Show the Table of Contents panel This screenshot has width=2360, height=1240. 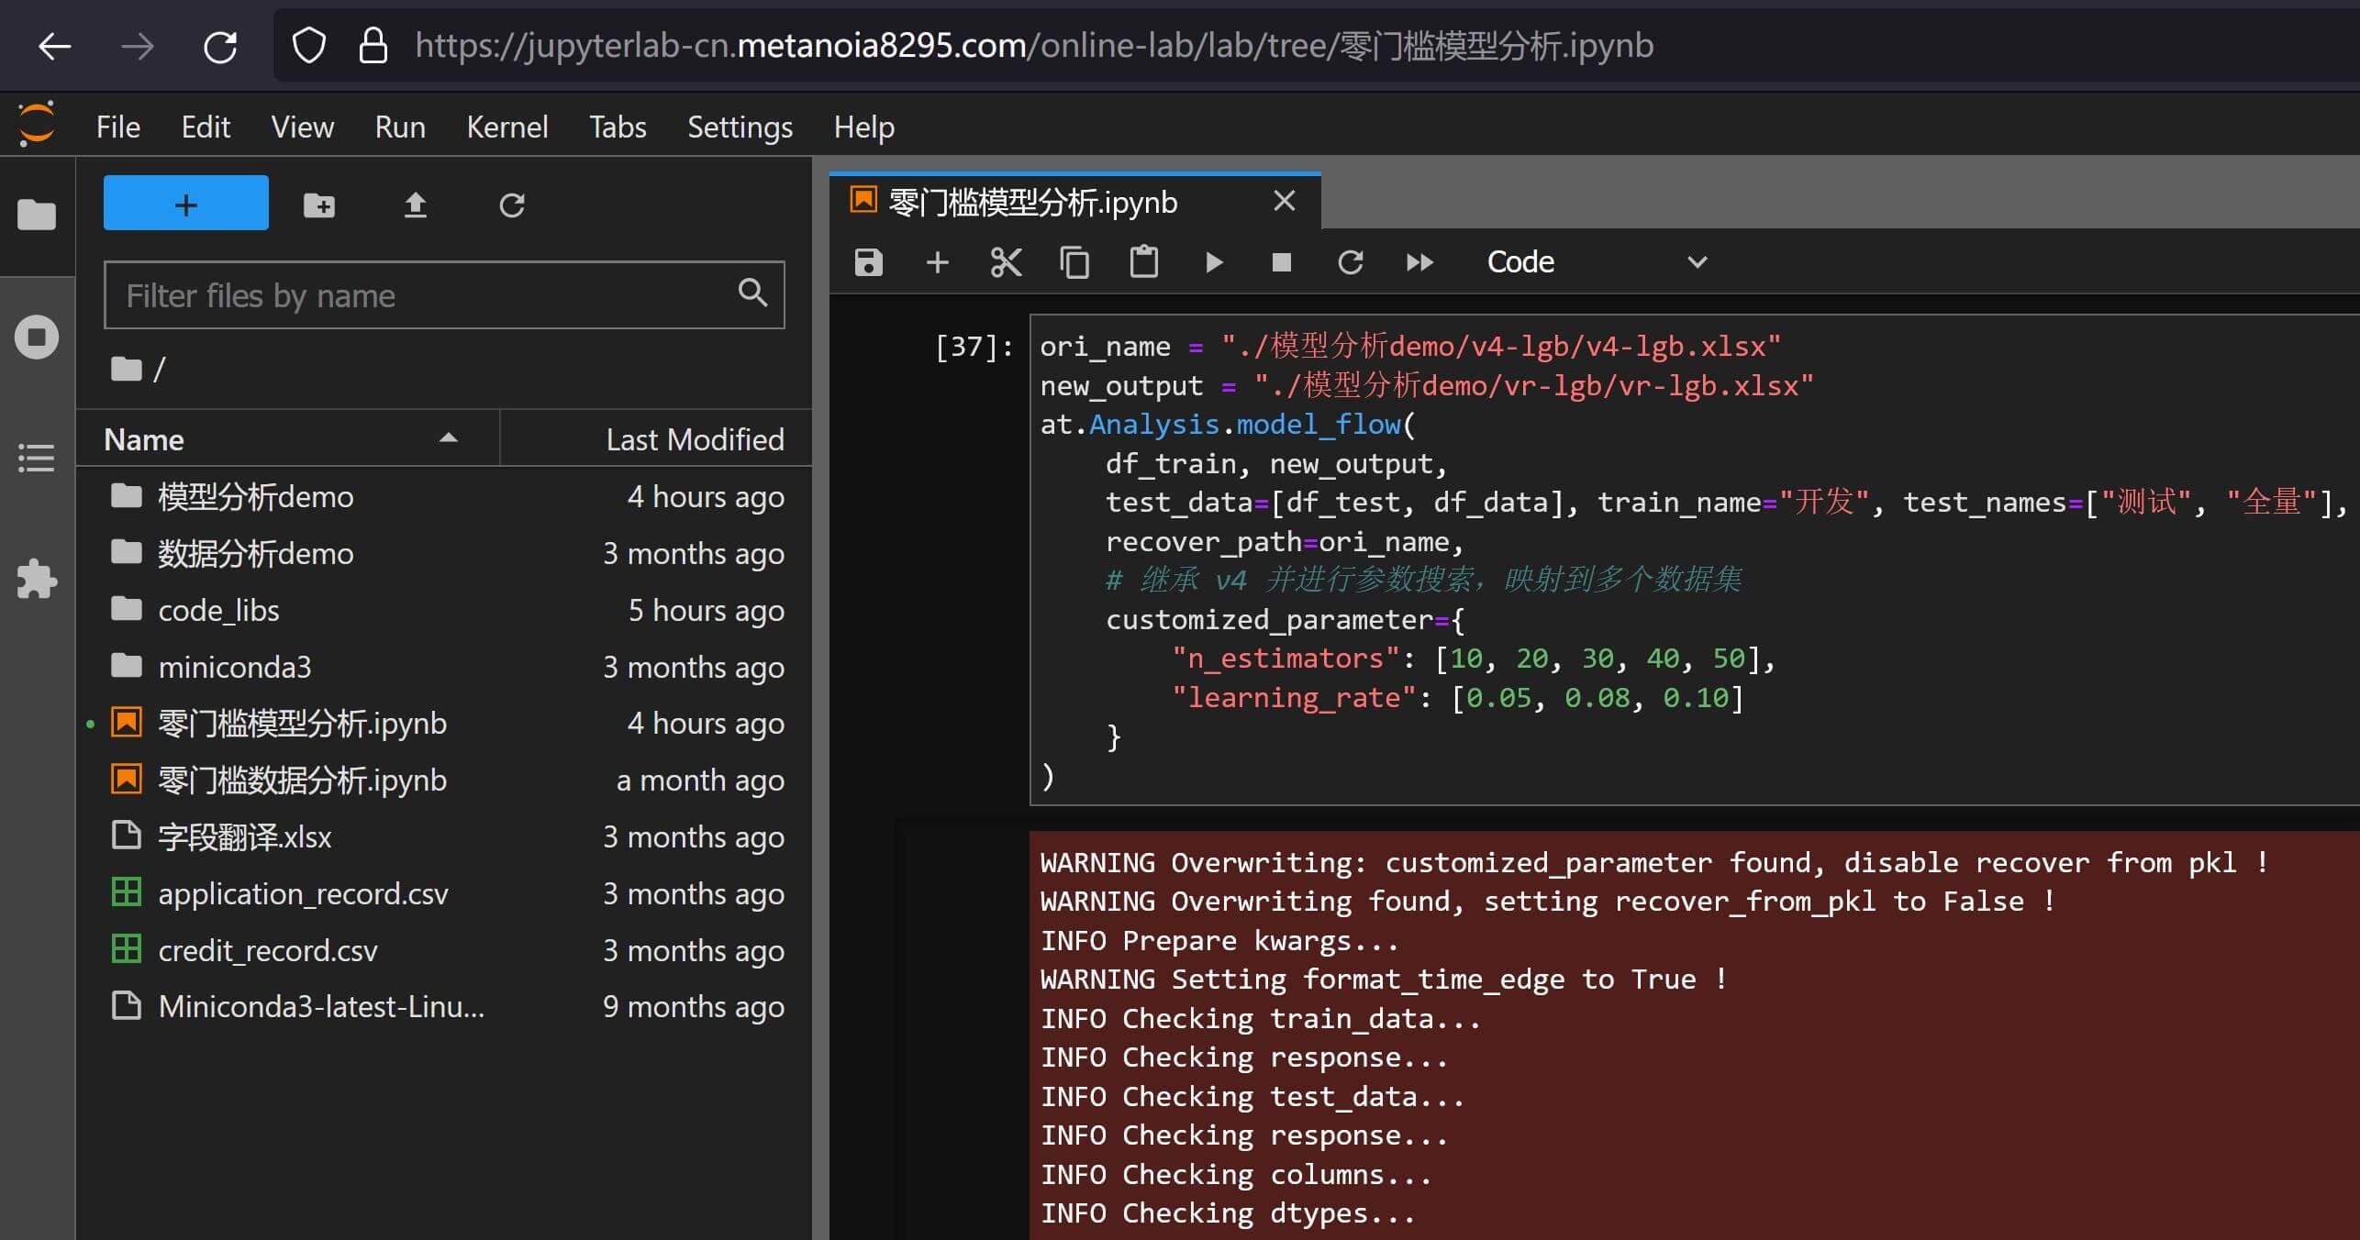37,458
